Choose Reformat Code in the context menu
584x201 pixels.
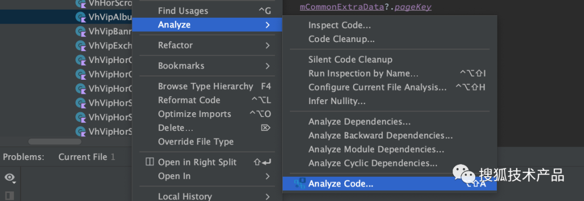pos(207,100)
